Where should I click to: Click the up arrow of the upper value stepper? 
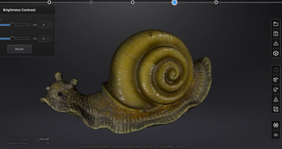point(51,23)
